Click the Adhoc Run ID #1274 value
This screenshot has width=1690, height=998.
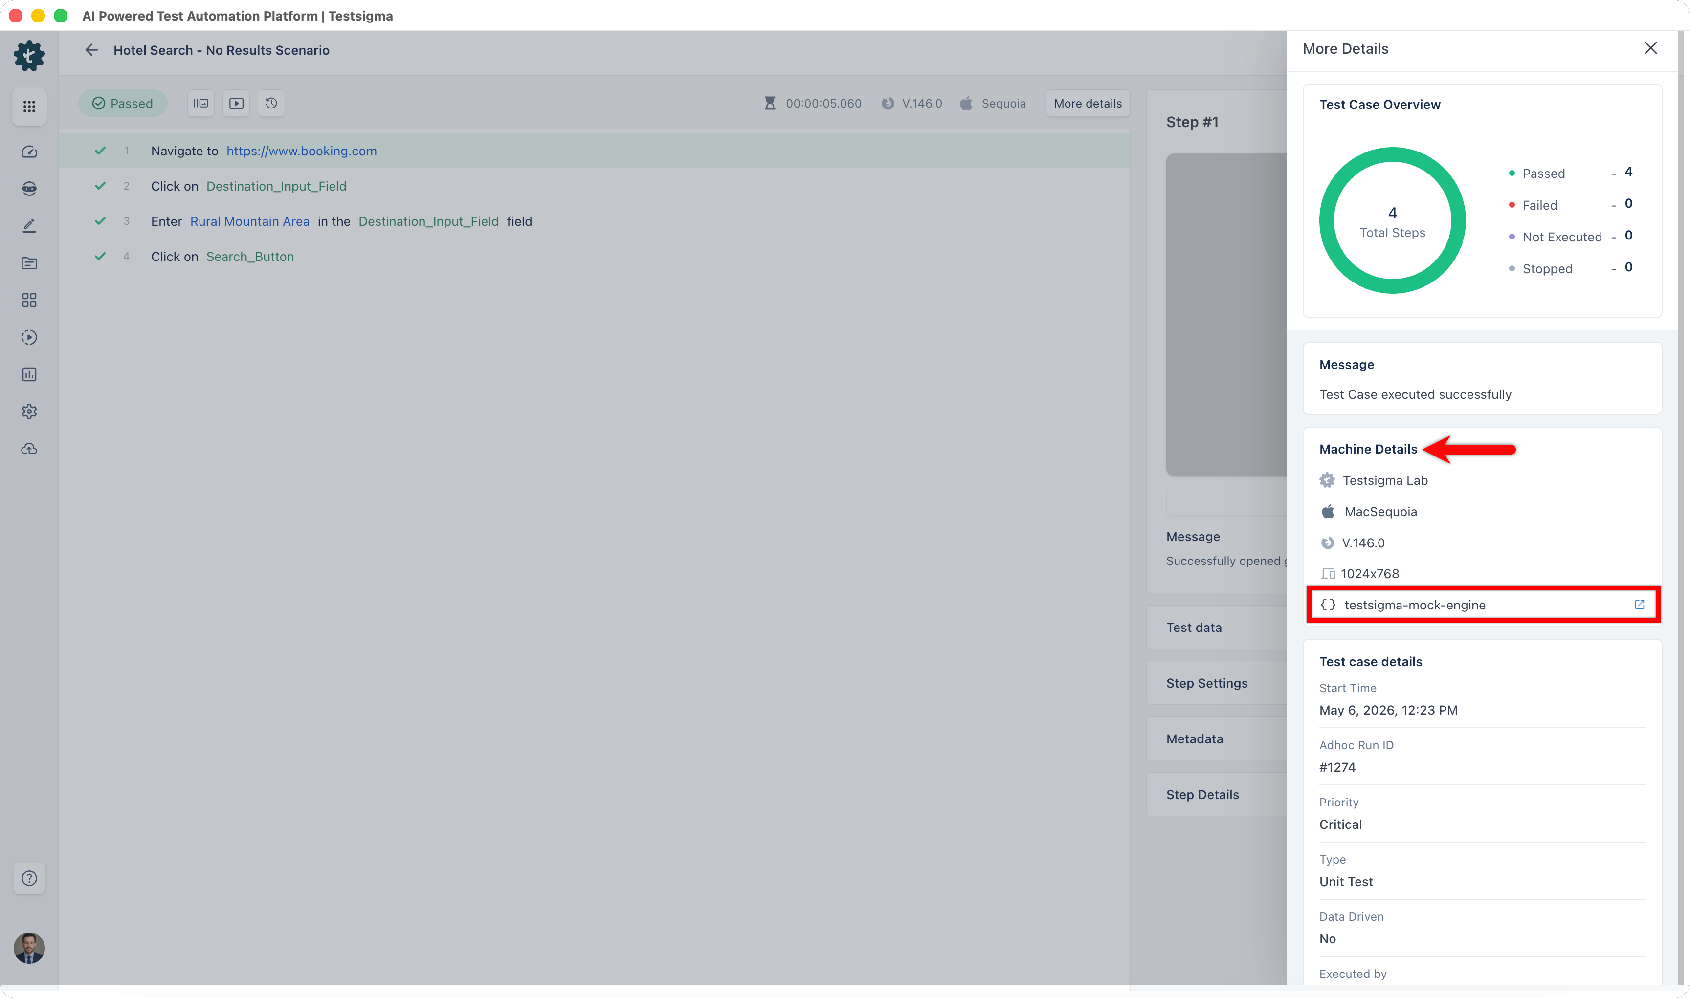pyautogui.click(x=1337, y=767)
